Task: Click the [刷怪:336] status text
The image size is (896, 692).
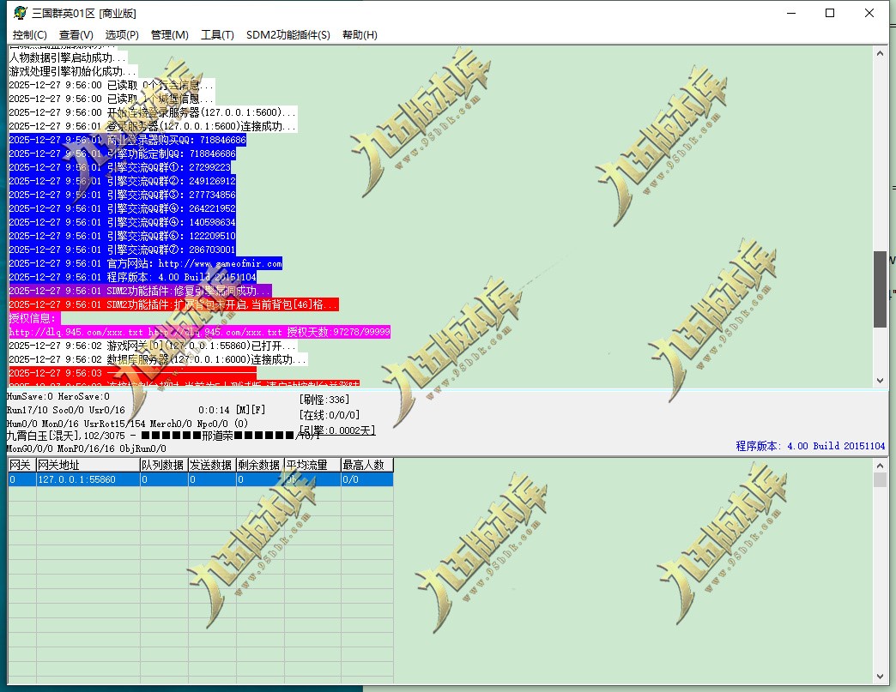Action: point(324,400)
